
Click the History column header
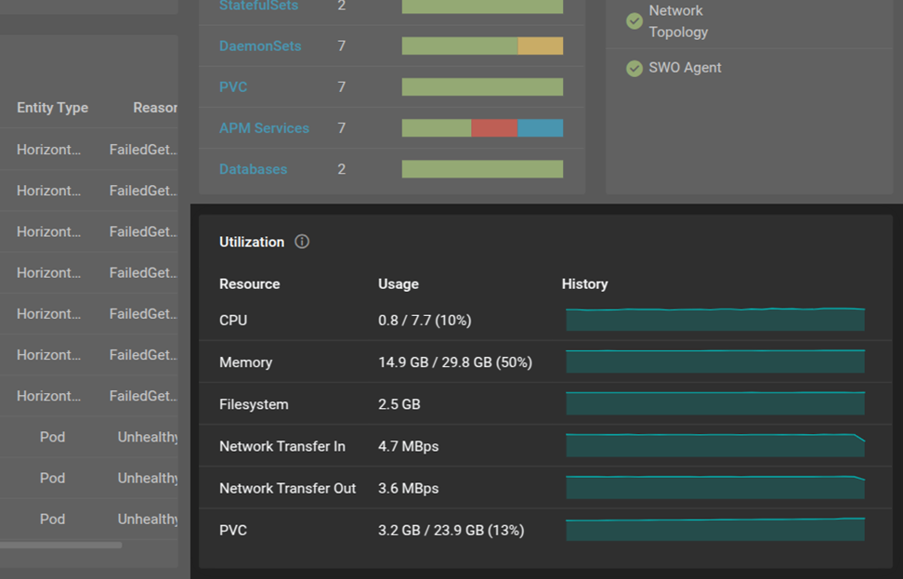(584, 284)
